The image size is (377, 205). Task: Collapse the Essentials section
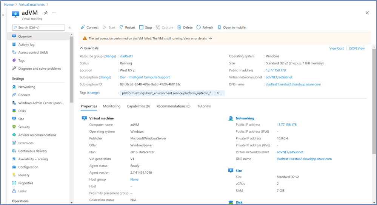coord(82,48)
